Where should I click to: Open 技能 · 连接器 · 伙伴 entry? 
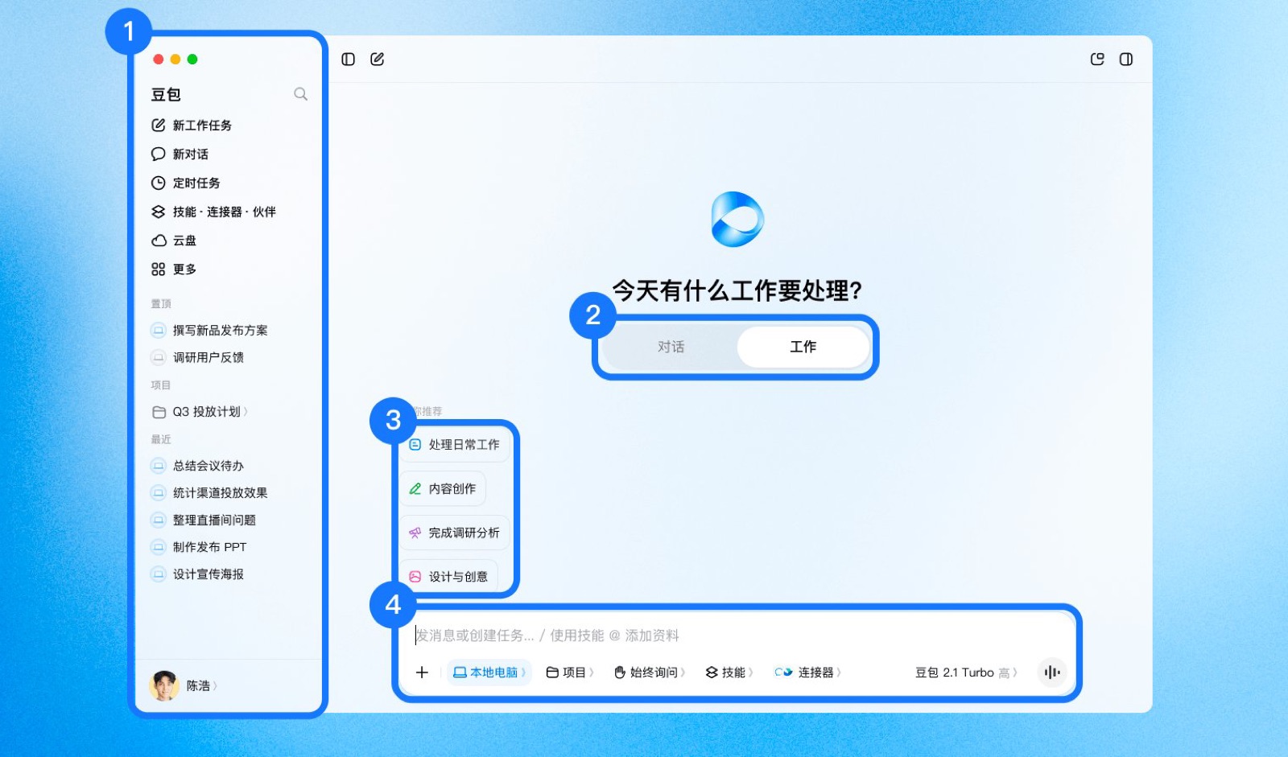(213, 212)
